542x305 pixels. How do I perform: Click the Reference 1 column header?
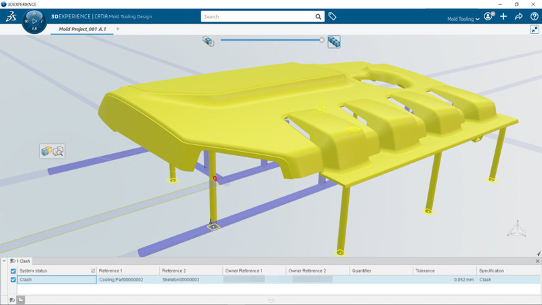(x=128, y=270)
